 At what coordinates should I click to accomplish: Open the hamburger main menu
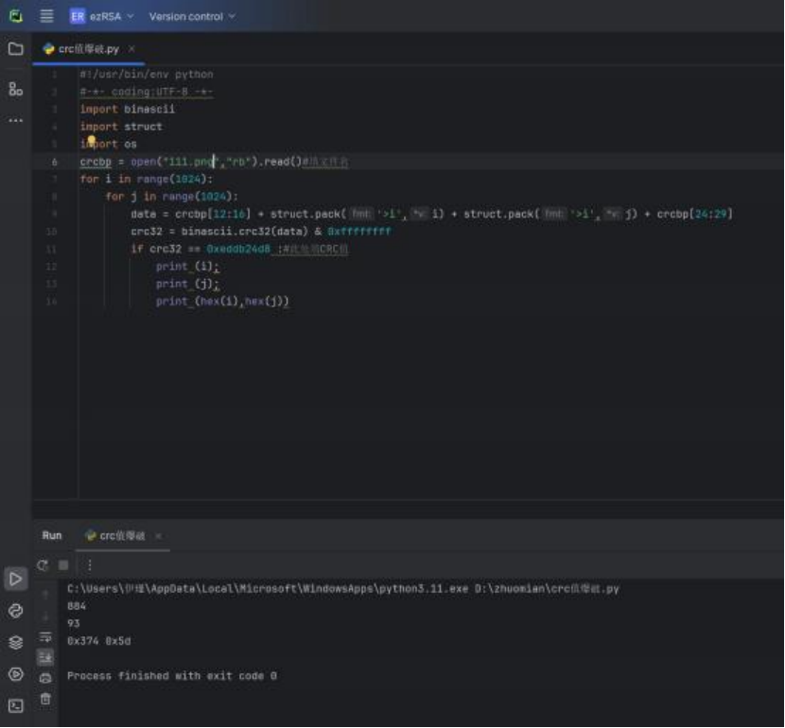click(x=46, y=16)
